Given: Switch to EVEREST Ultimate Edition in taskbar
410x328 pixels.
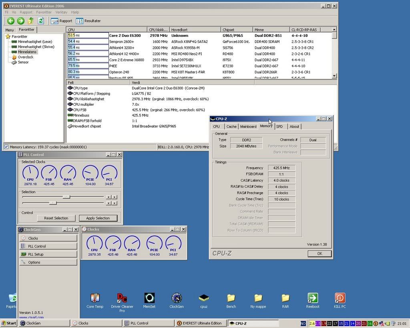Looking at the screenshot, I should click(201, 323).
